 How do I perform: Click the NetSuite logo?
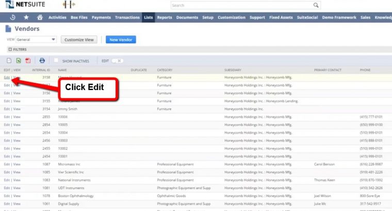click(x=25, y=5)
